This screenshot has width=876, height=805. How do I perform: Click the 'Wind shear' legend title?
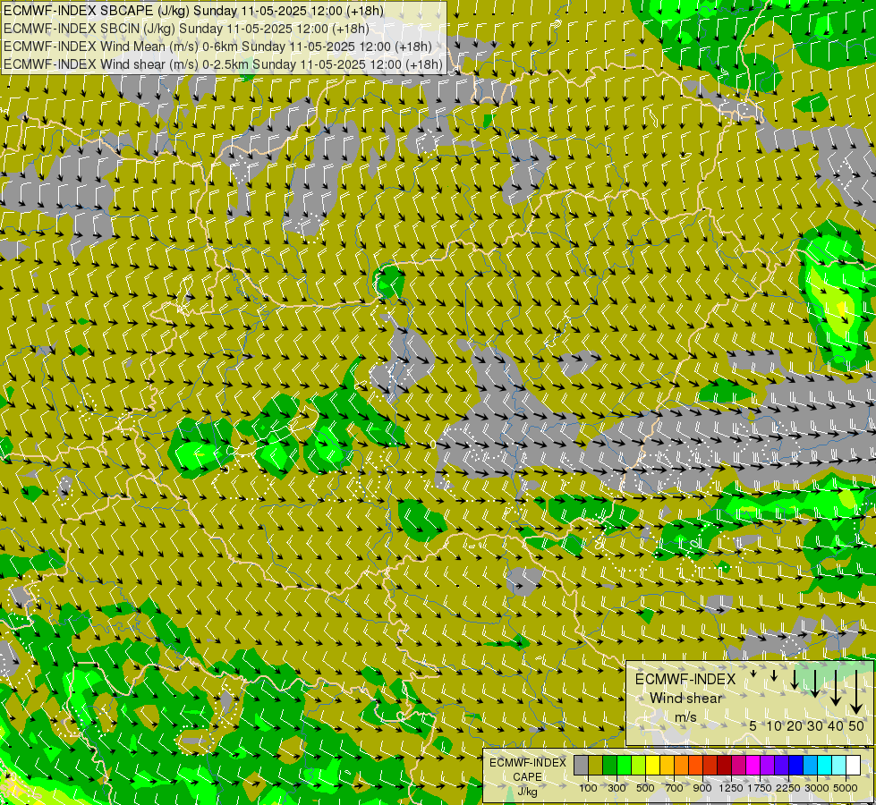tap(685, 699)
